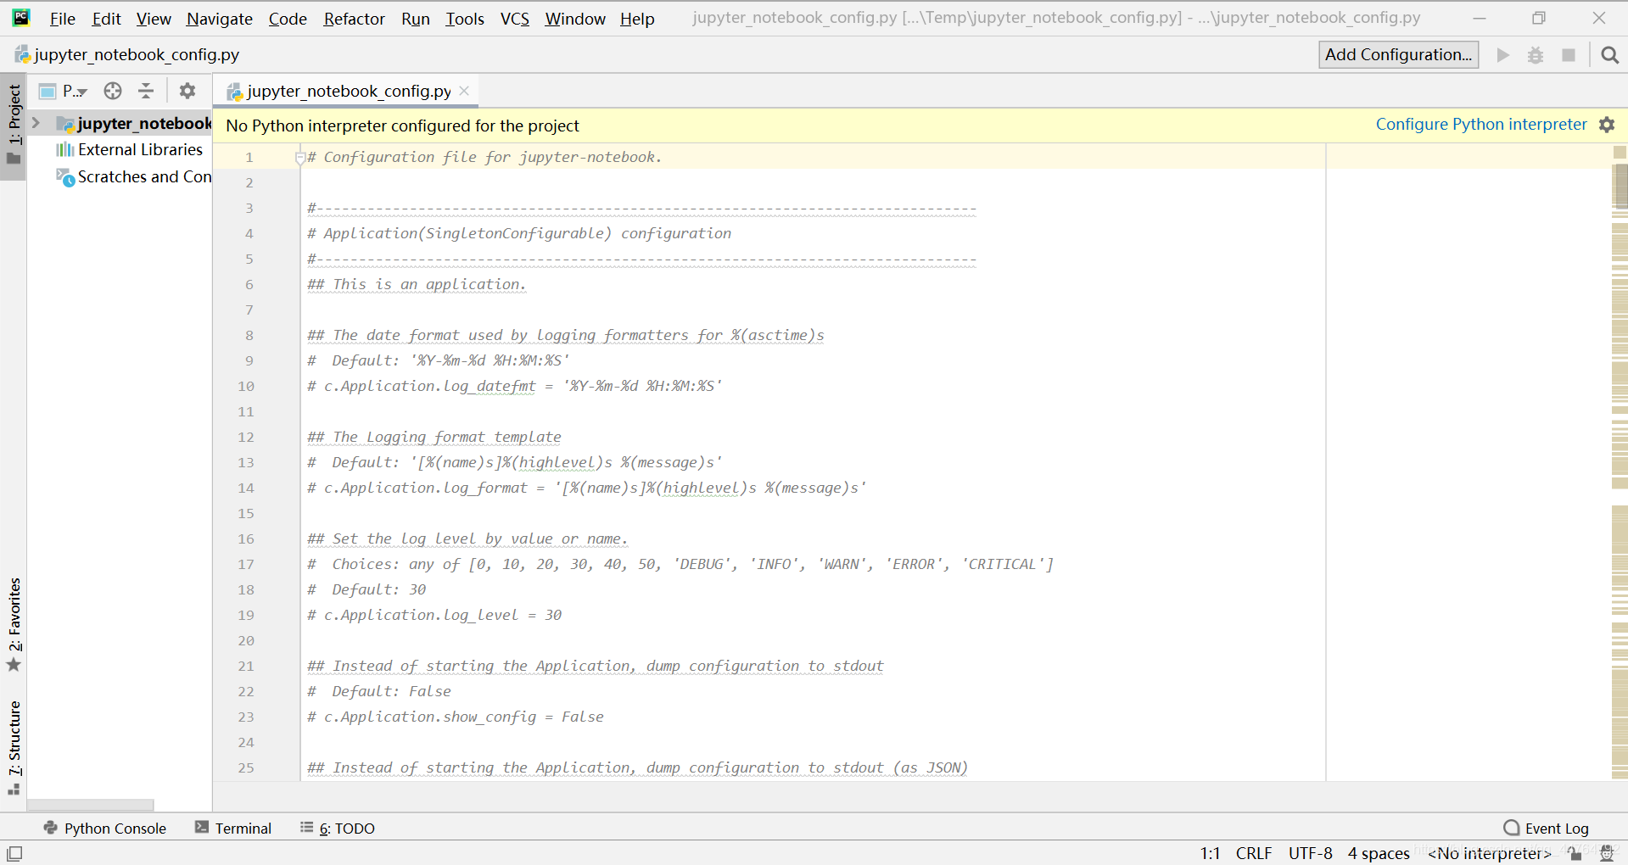
Task: Click the Add Configuration button
Action: (x=1398, y=54)
